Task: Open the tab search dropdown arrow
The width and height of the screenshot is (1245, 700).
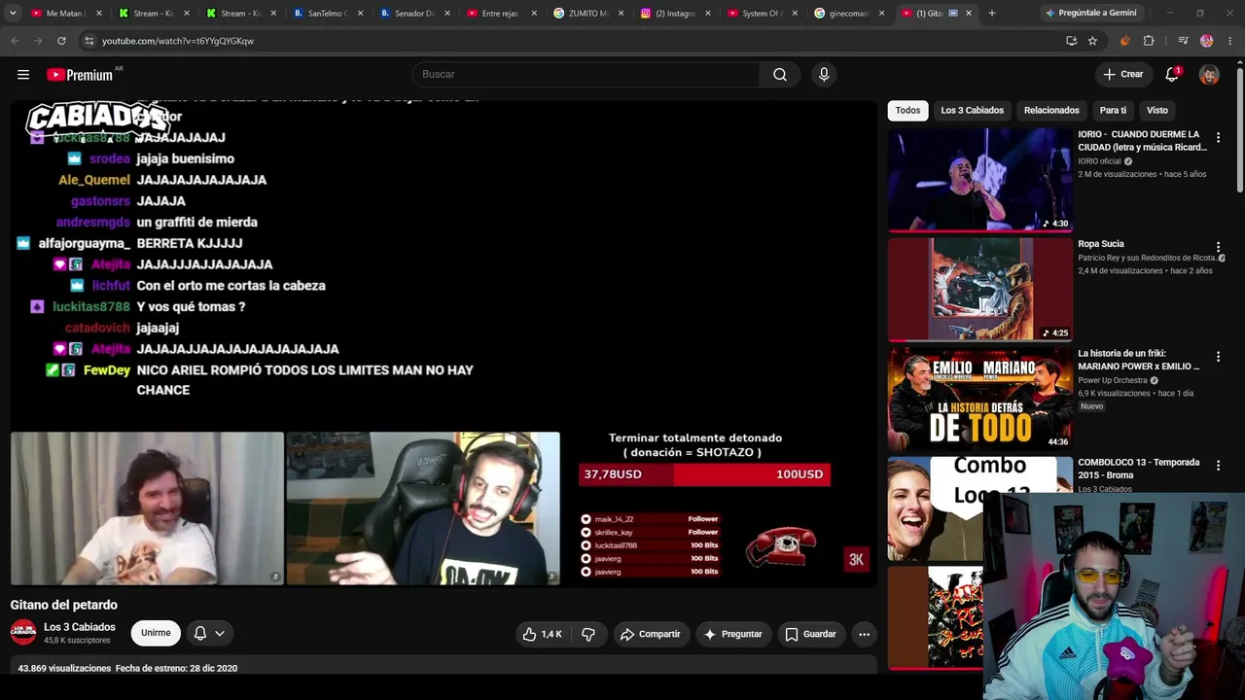Action: (x=13, y=14)
